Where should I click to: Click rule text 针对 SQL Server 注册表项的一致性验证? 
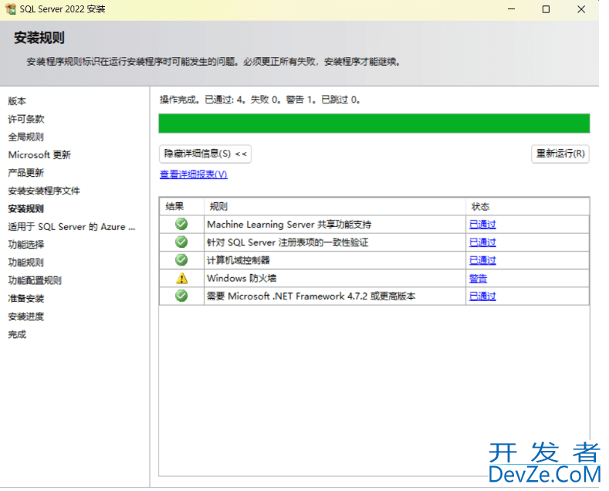pyautogui.click(x=287, y=242)
